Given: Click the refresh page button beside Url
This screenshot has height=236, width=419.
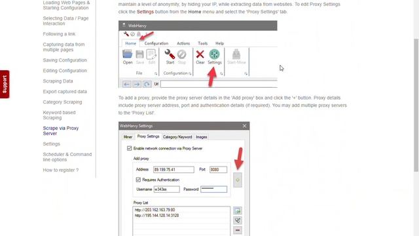Looking at the screenshot, I should click(147, 84).
